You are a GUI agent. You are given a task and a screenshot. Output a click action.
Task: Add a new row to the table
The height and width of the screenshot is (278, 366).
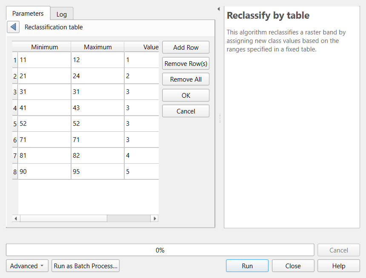coord(186,47)
